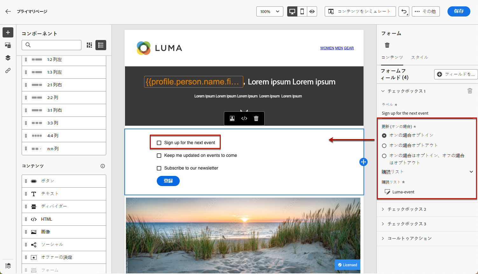Click the component search field
Image resolution: width=478 pixels, height=274 pixels.
coord(52,45)
